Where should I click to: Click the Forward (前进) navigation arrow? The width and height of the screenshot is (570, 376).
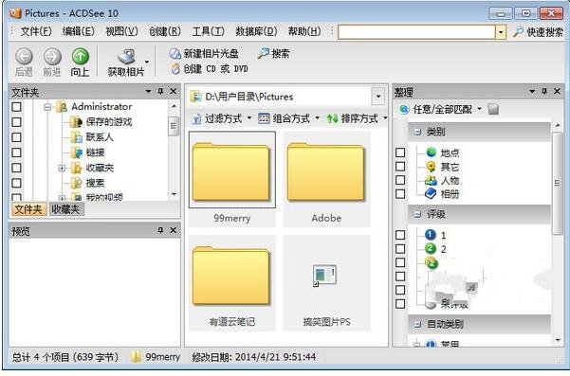[x=52, y=56]
